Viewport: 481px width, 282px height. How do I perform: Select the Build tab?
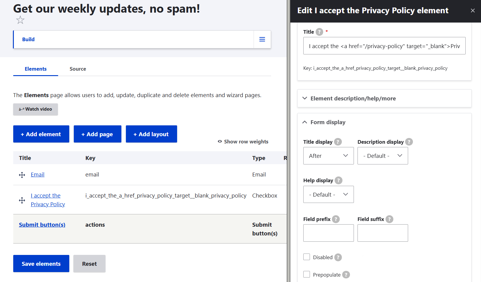click(x=28, y=39)
